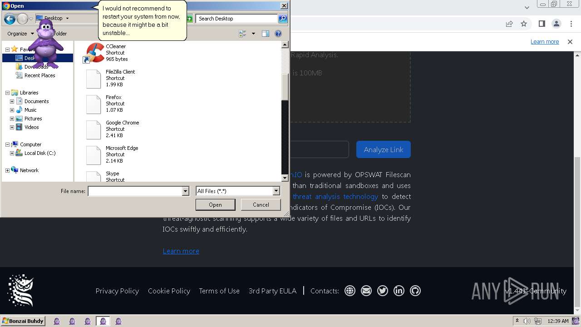
Task: Click the Chrome tab search chevron
Action: click(x=527, y=7)
